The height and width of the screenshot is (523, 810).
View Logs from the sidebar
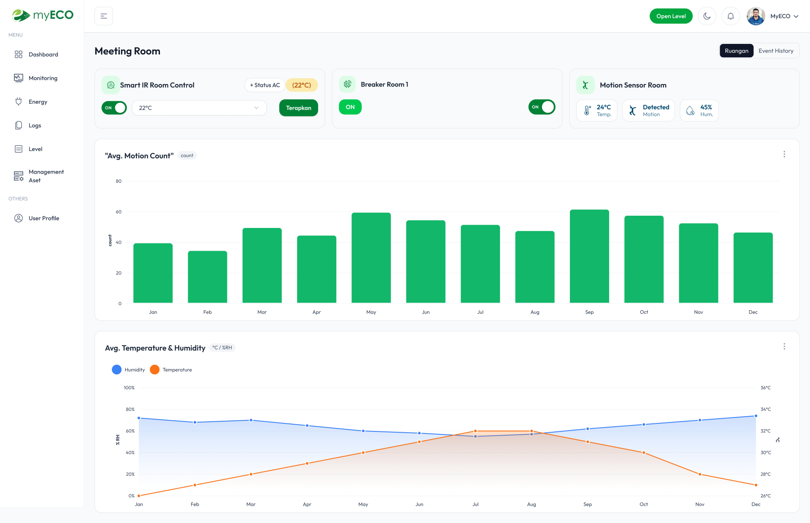click(35, 125)
